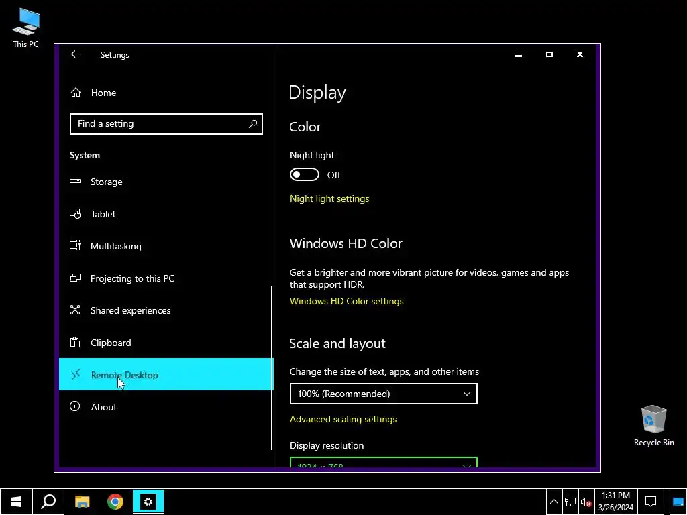This screenshot has width=687, height=515.
Task: Maximize the Settings window
Action: pos(549,55)
